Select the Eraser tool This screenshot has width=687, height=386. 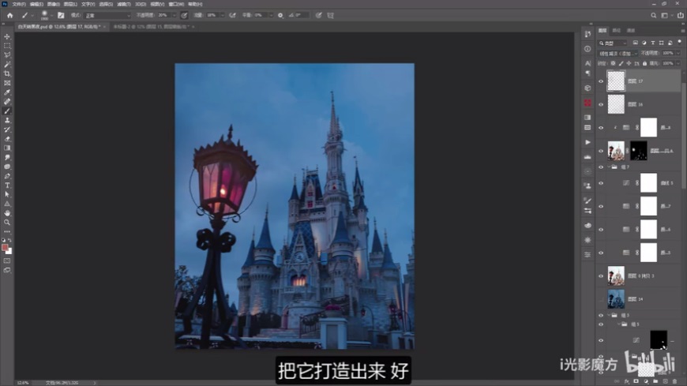[x=7, y=139]
